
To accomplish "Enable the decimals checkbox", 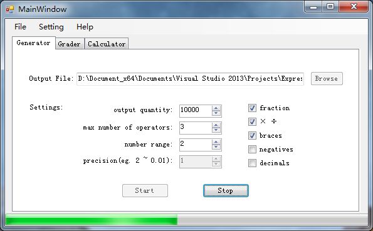I will point(252,163).
